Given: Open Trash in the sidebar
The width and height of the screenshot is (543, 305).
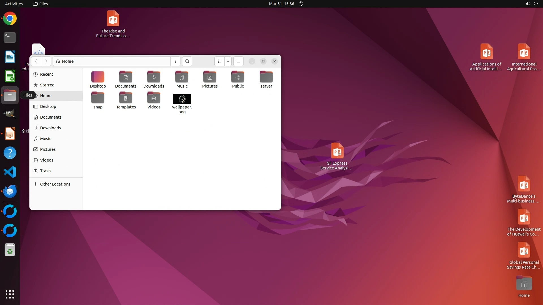Looking at the screenshot, I should [x=45, y=171].
